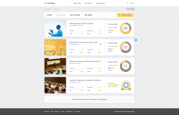Click the course completed award badge
The image size is (179, 115).
pos(126,85)
